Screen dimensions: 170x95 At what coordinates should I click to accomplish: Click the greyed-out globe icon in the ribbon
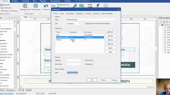click(106, 6)
